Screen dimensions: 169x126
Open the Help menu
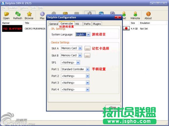pos(41,8)
